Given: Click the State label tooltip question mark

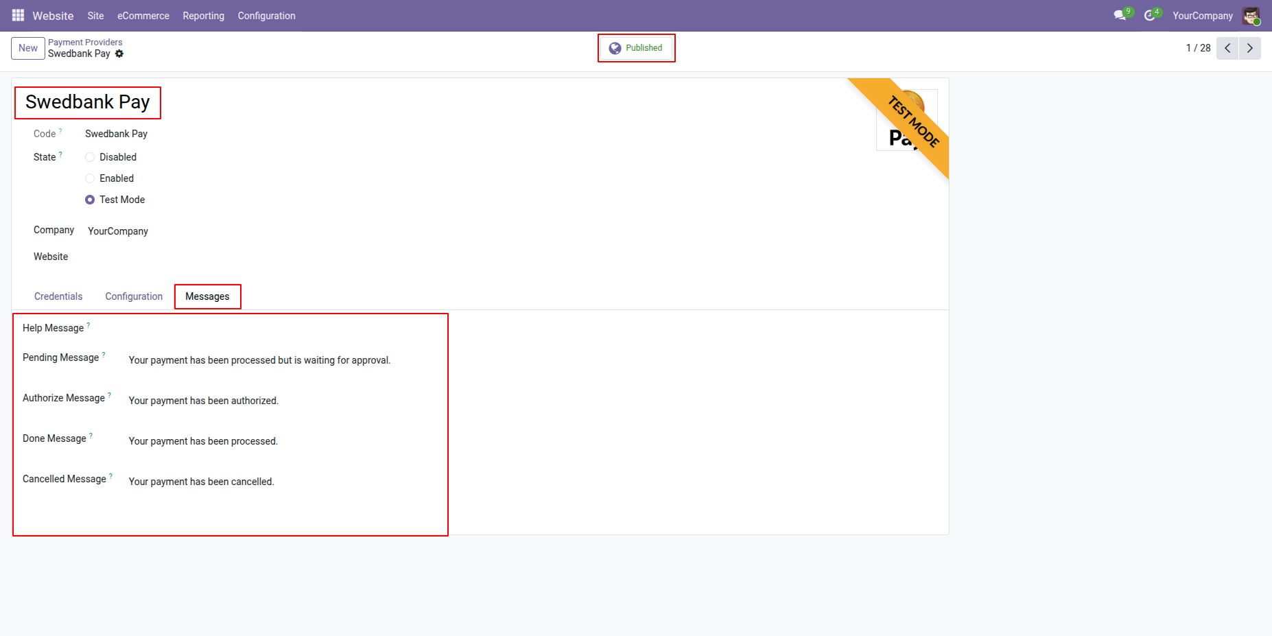Looking at the screenshot, I should [60, 154].
